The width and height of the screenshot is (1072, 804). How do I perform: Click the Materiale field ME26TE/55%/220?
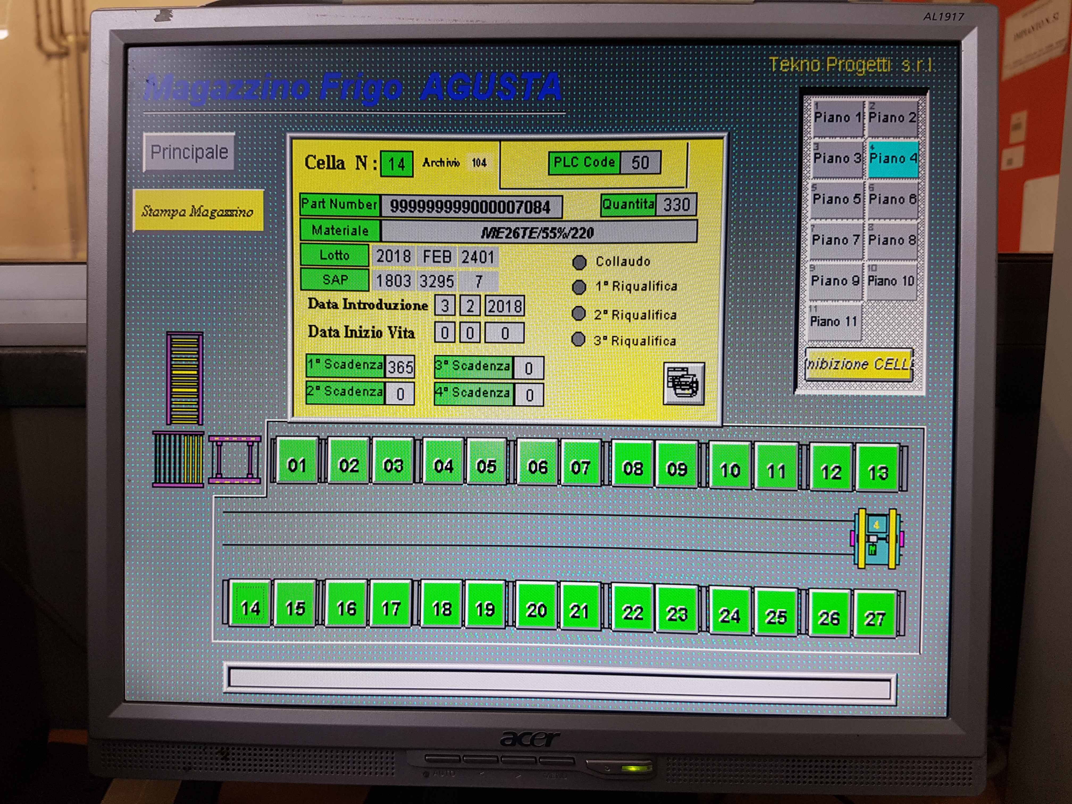(x=538, y=232)
